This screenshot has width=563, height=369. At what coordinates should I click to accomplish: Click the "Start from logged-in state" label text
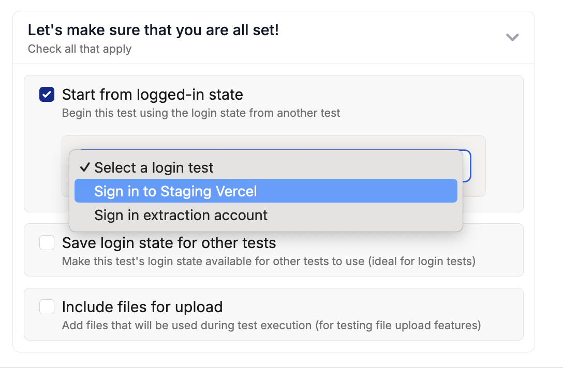tap(152, 95)
